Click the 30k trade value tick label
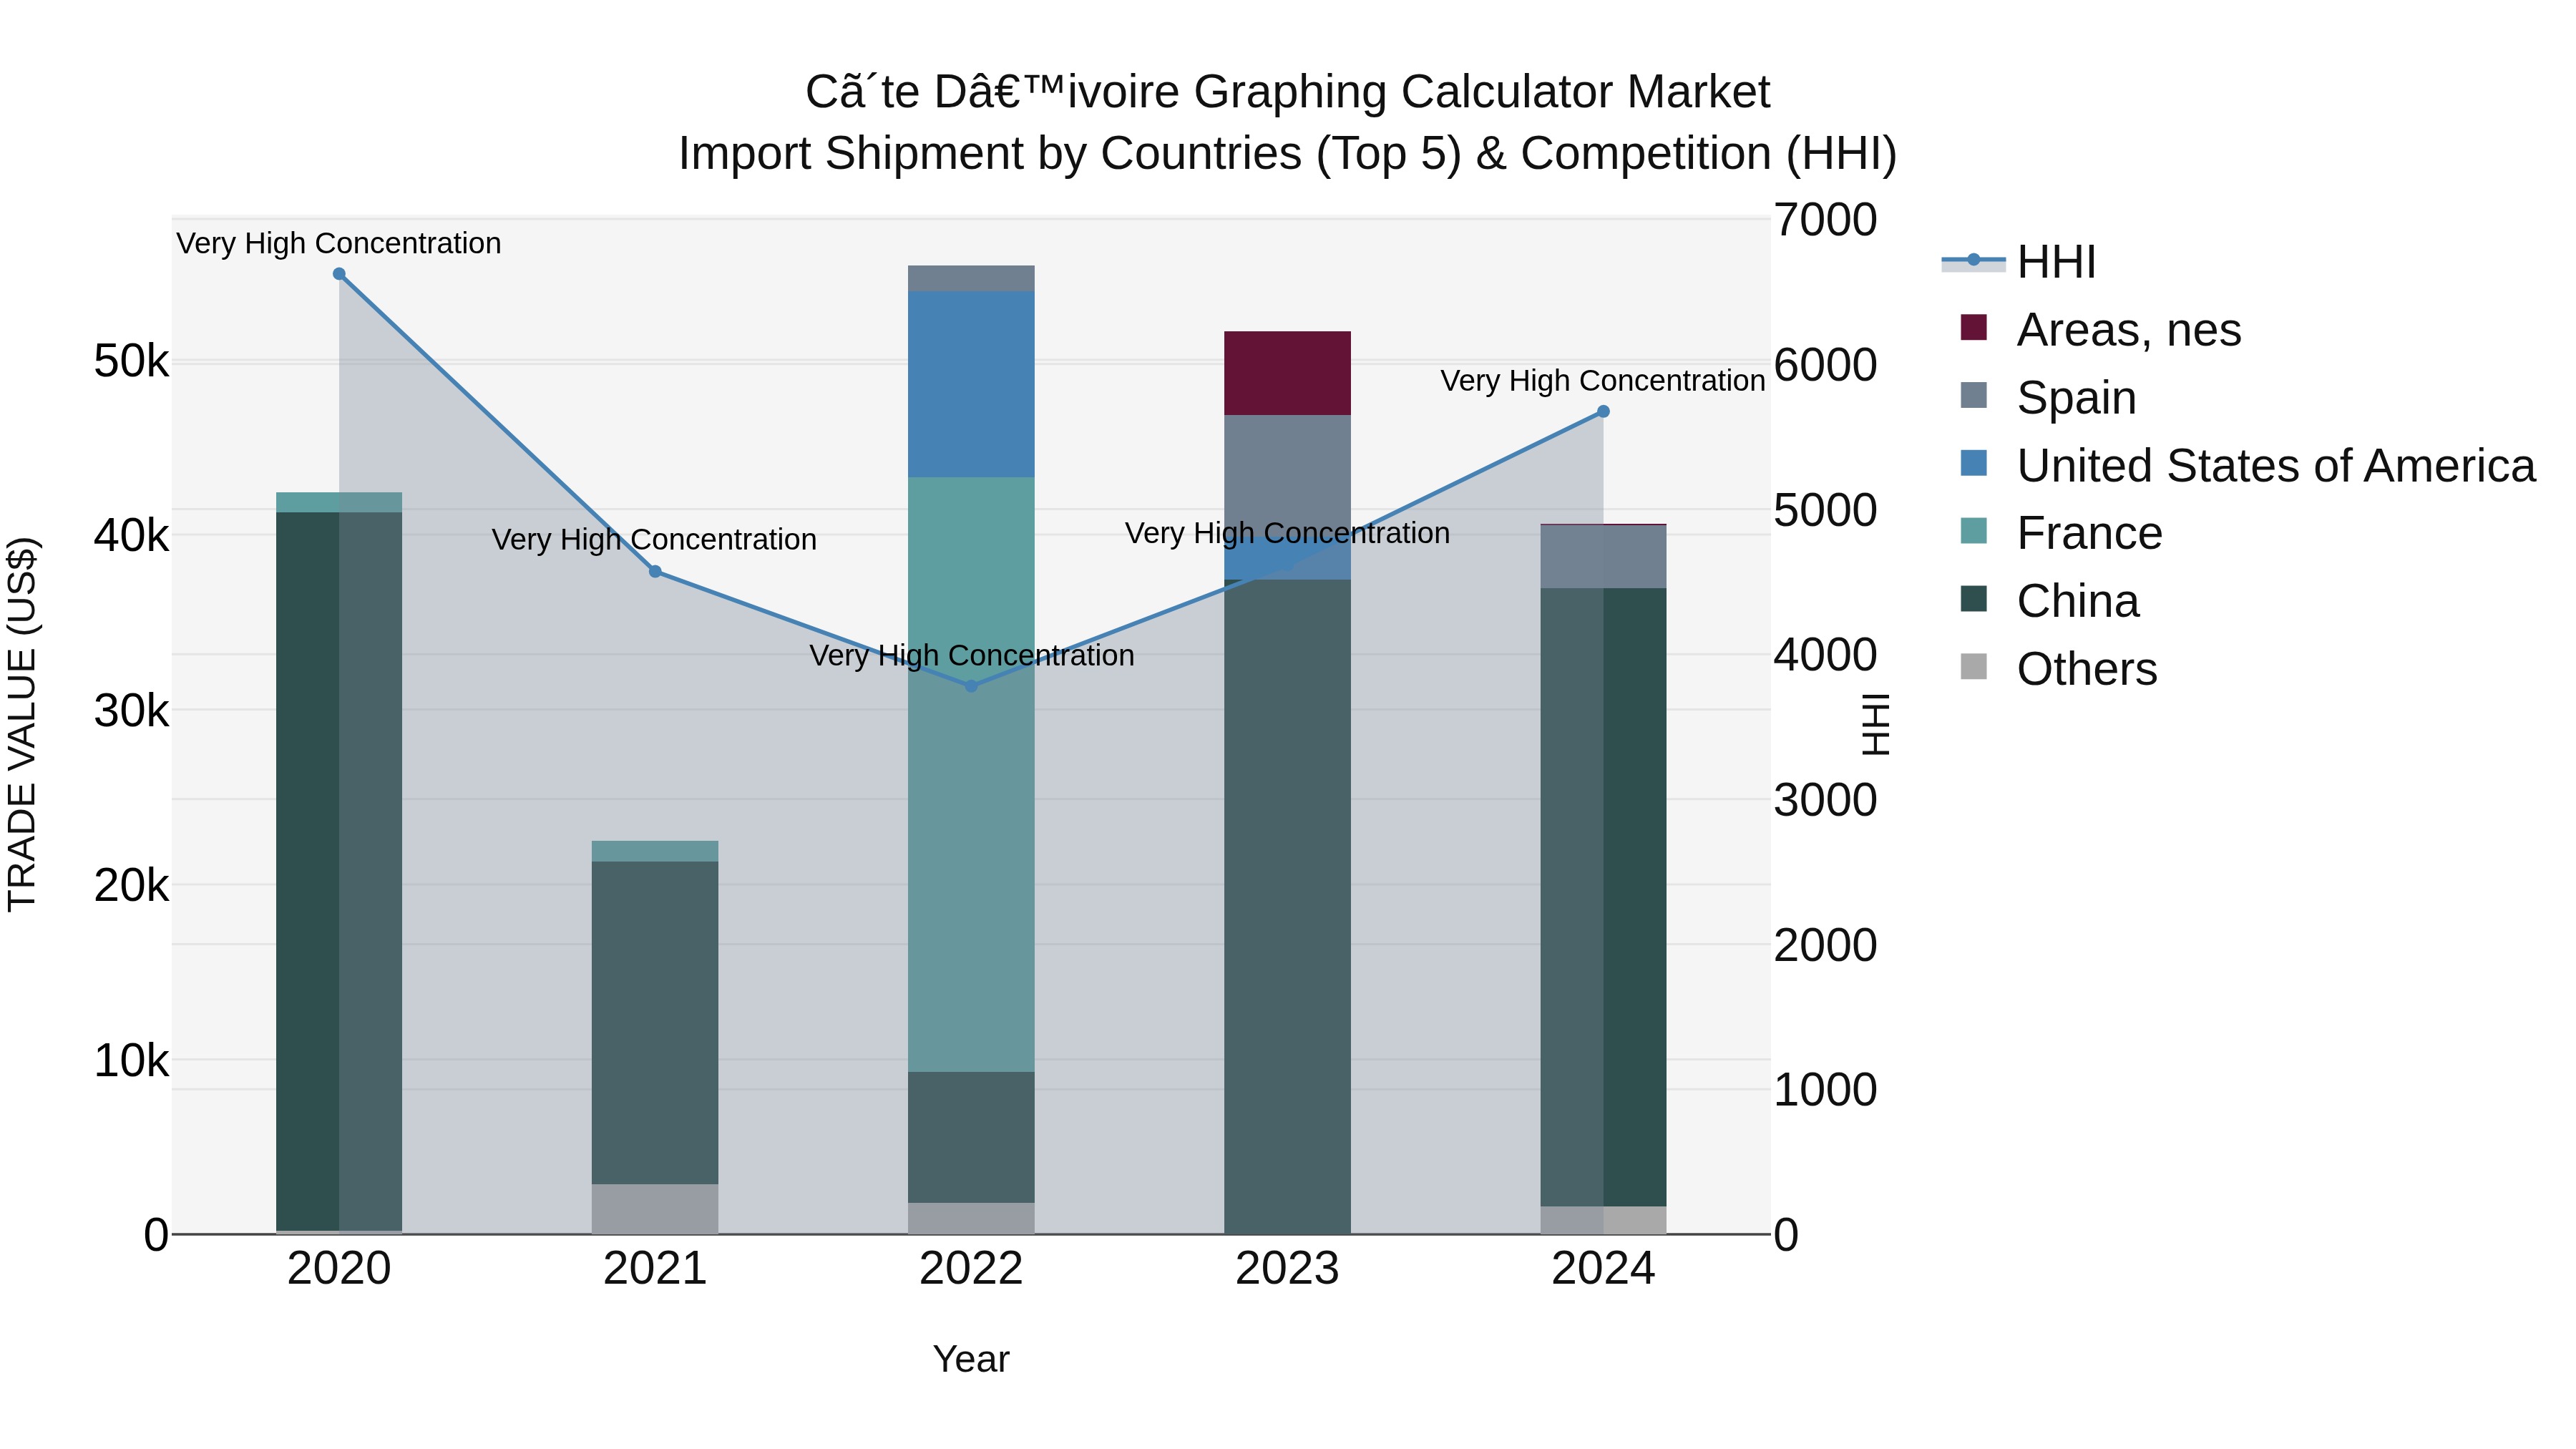Viewport: 2576px width, 1449px height. pos(132,711)
